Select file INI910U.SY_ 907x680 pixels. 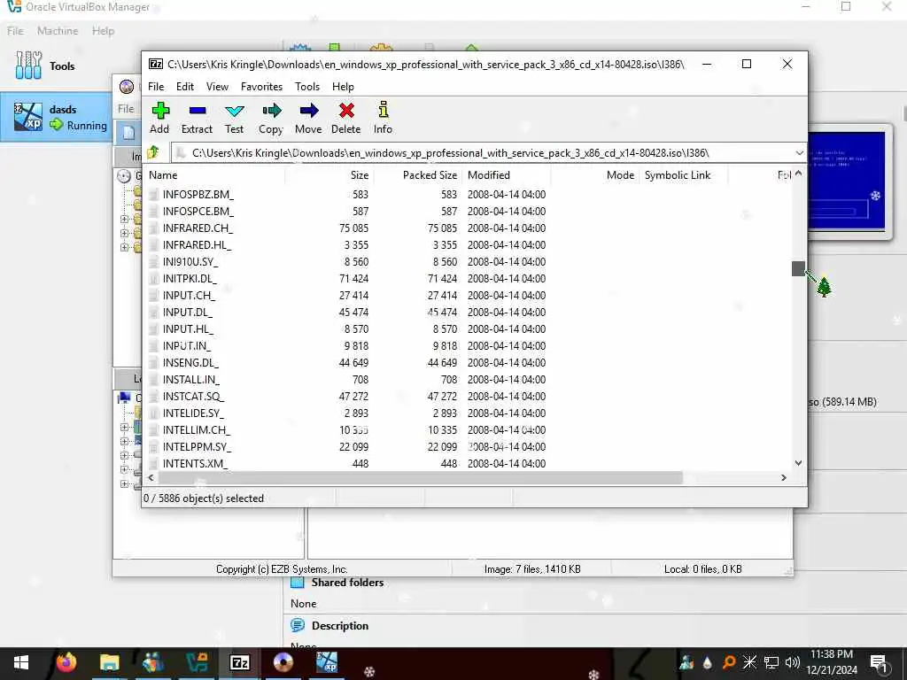click(x=190, y=261)
